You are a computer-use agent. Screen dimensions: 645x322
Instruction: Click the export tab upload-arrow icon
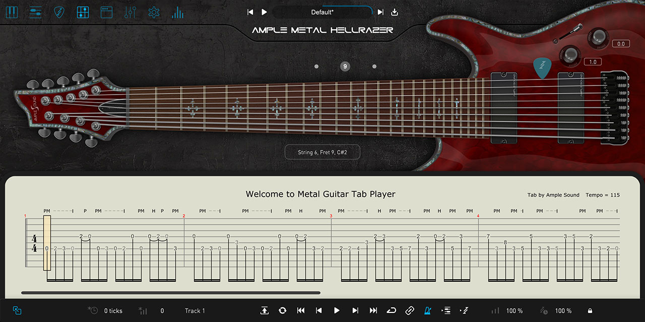coord(265,311)
